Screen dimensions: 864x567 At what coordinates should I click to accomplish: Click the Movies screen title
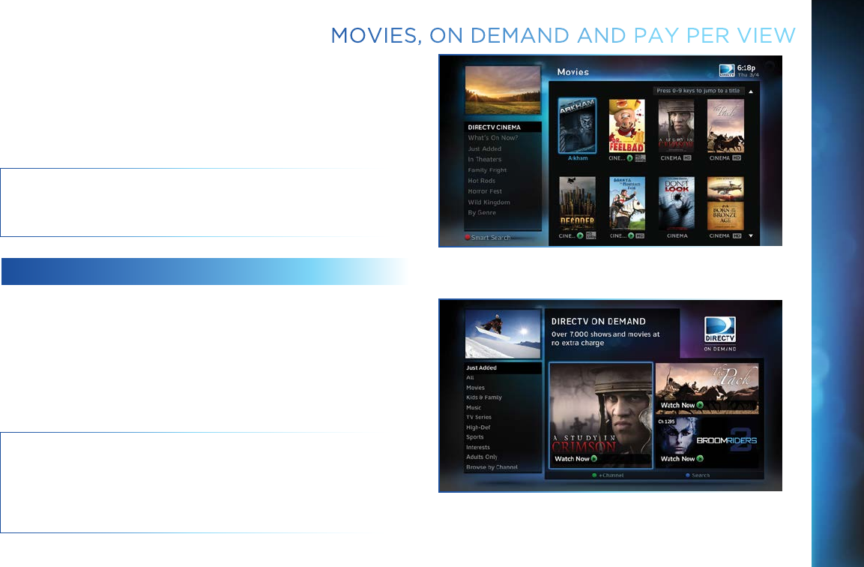tap(573, 72)
